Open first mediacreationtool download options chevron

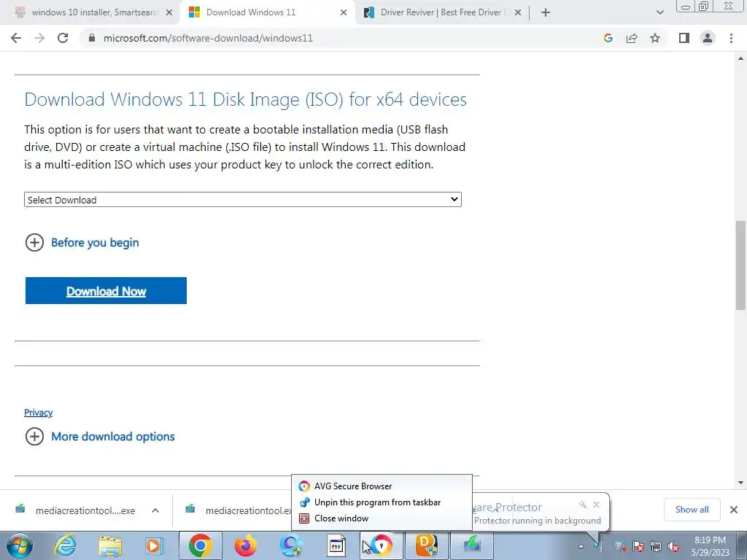pos(155,510)
